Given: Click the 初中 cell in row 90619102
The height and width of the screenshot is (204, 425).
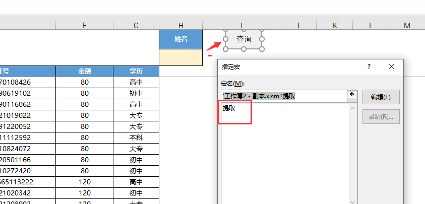Looking at the screenshot, I should pos(136,94).
